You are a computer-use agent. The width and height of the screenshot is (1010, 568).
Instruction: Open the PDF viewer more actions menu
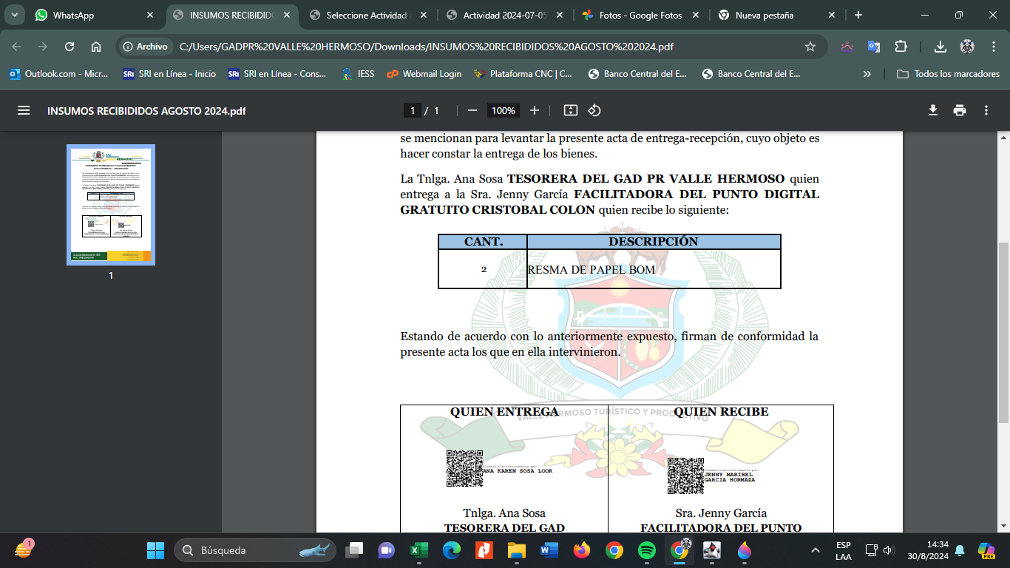[986, 110]
